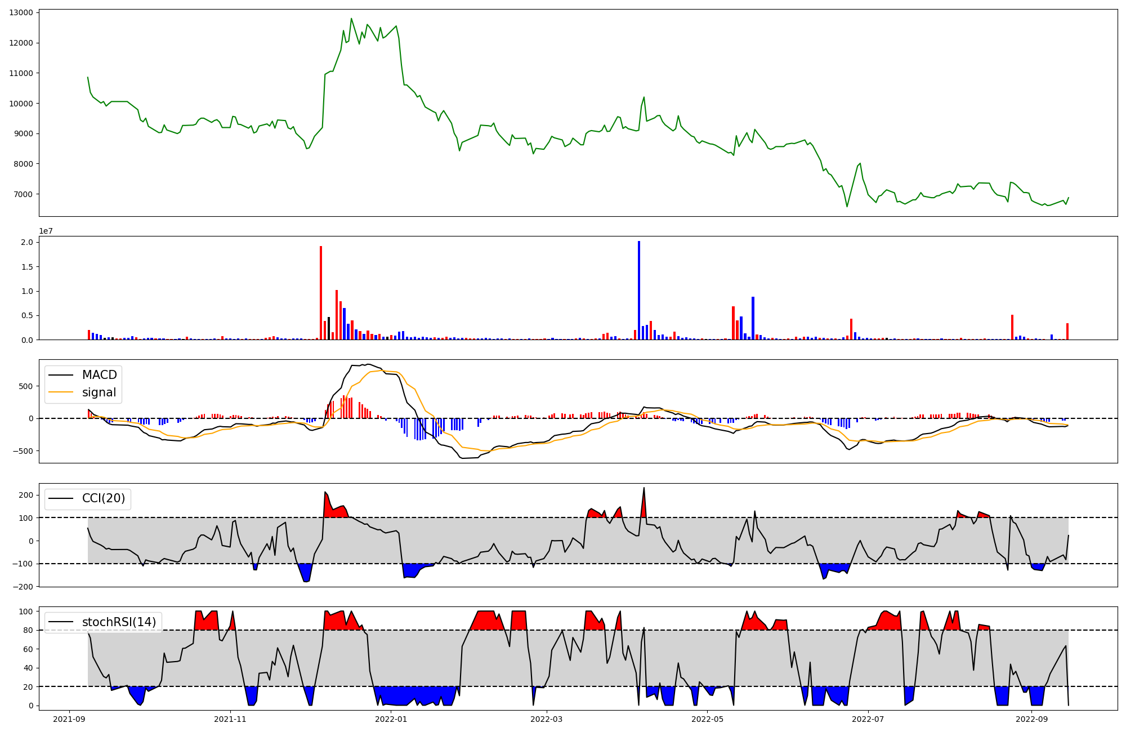Click the tallest blue volume bar
Screen dimensions: 1126x732
pos(639,290)
